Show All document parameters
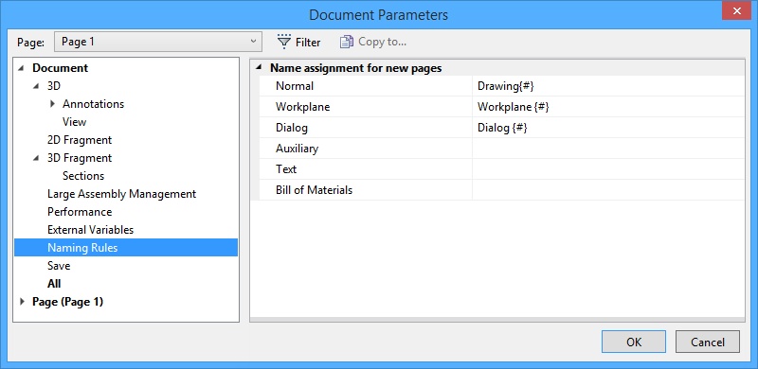The height and width of the screenshot is (369, 758). coord(54,284)
